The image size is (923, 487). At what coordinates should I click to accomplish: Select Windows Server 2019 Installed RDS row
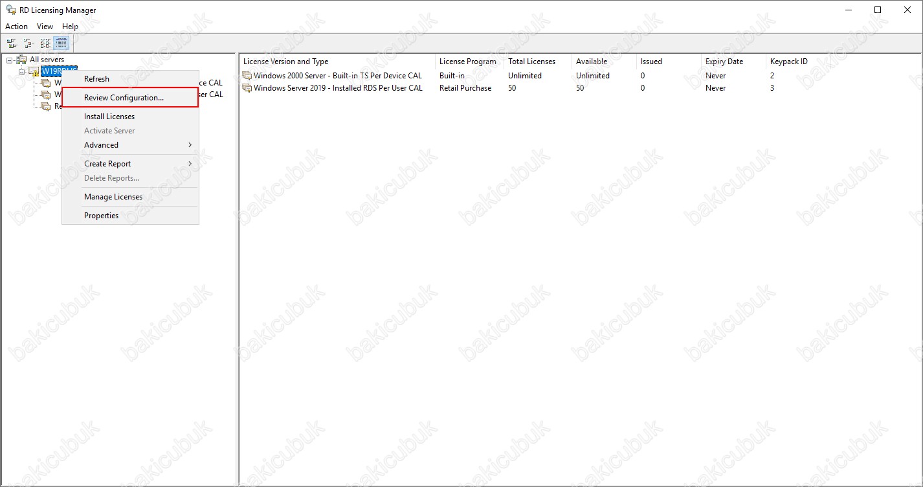pyautogui.click(x=338, y=88)
